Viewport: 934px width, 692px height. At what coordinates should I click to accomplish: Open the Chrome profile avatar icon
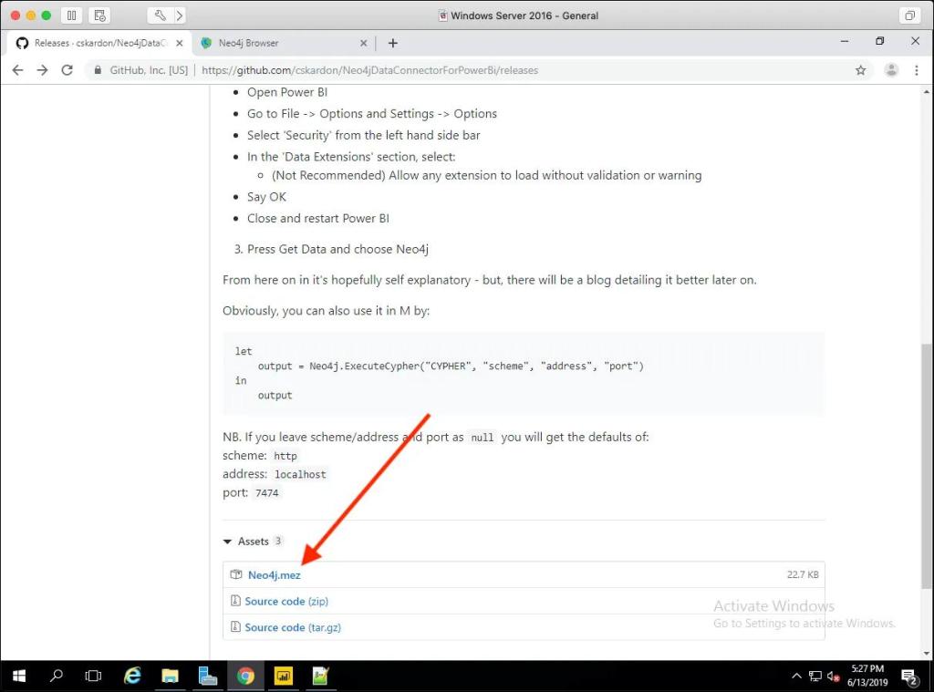click(891, 70)
